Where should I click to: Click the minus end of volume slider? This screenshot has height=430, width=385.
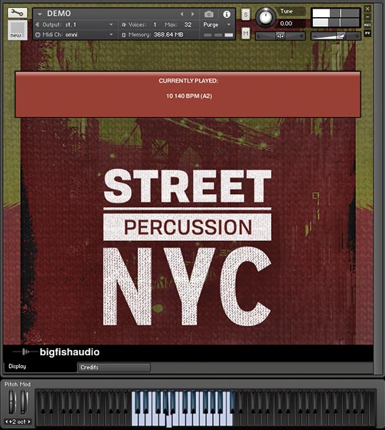[x=315, y=36]
